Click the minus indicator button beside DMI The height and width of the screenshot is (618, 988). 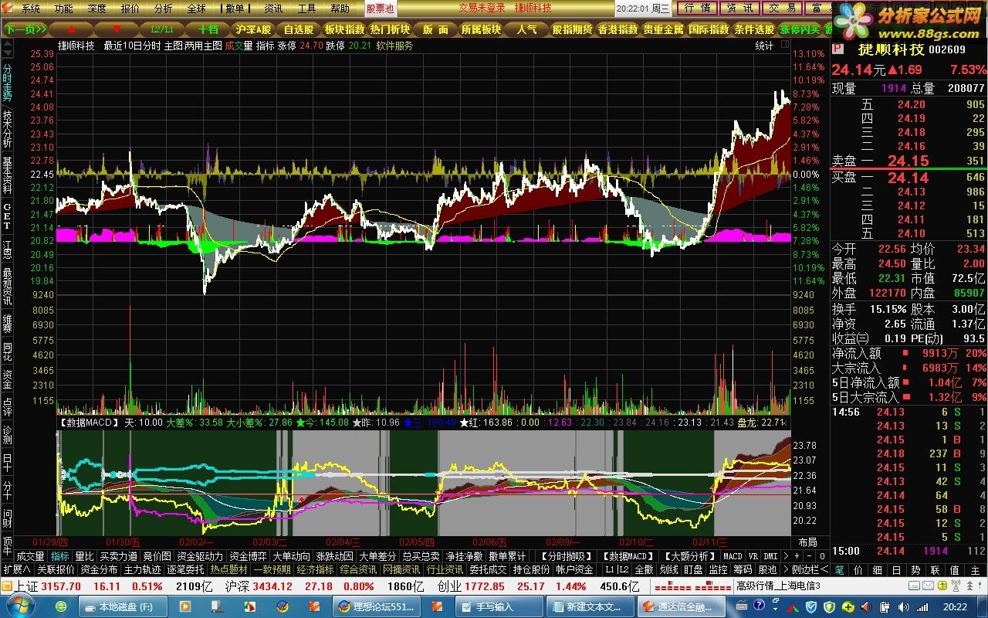tap(809, 555)
